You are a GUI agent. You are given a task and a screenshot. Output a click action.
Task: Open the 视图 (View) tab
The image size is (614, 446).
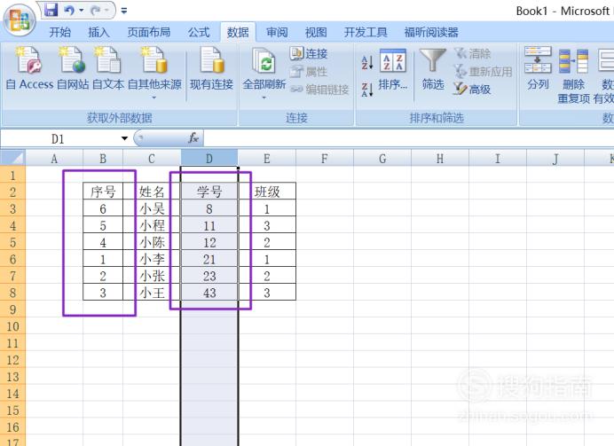click(x=316, y=32)
